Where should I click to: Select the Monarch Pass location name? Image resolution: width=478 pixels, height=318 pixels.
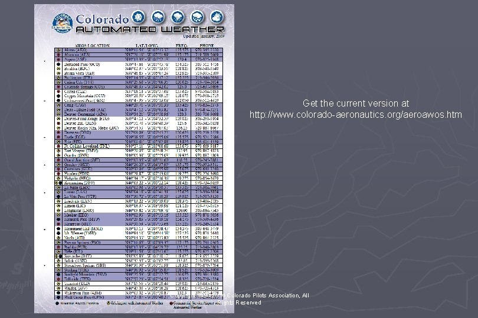[82, 219]
